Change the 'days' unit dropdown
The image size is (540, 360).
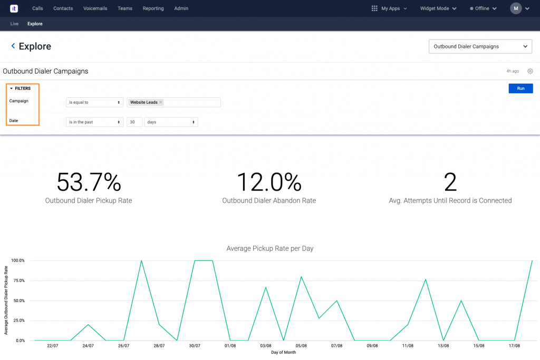click(x=171, y=122)
